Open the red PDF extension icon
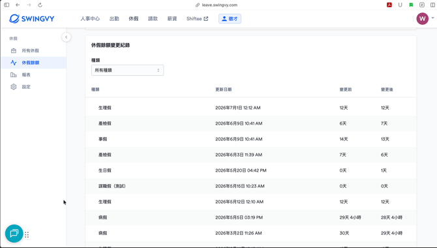 tap(389, 5)
